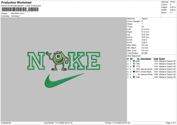Click the Max Jump value 6.9 mm

[x=145, y=50]
